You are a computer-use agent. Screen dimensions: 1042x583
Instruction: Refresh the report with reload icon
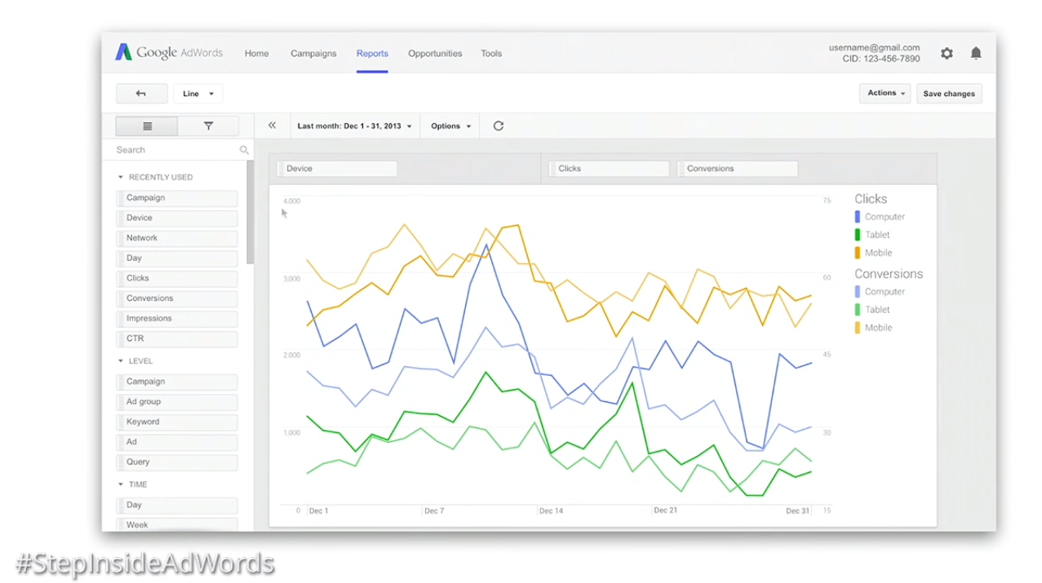[x=499, y=126]
